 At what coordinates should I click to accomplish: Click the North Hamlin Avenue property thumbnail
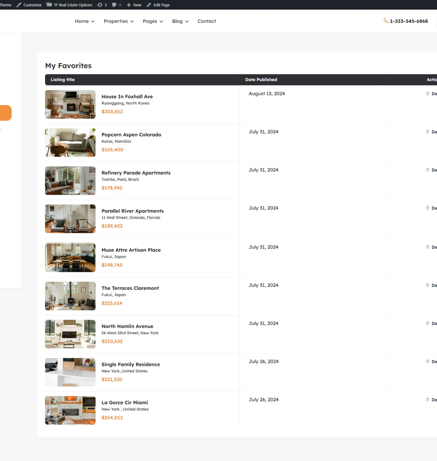[x=70, y=334]
